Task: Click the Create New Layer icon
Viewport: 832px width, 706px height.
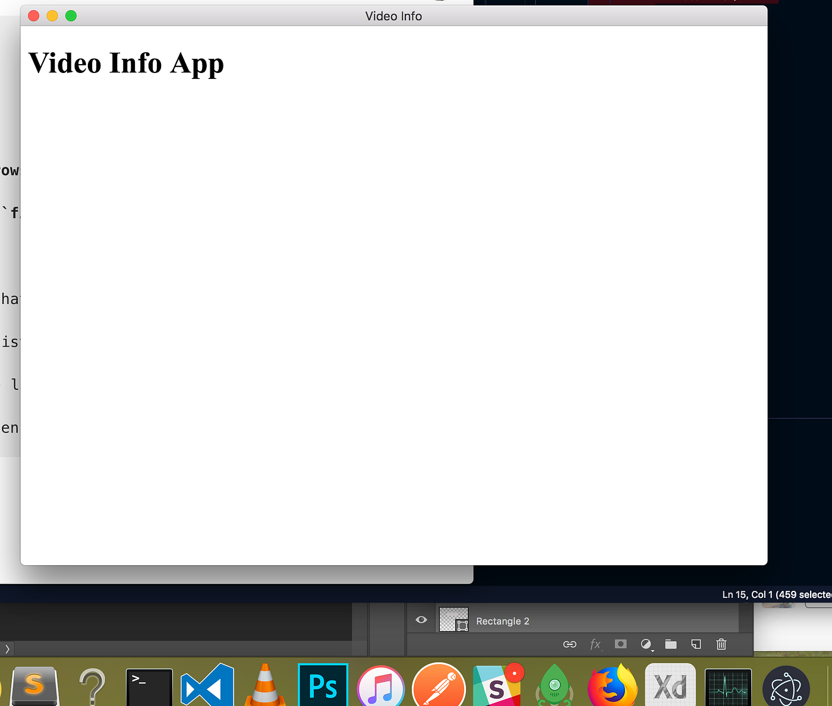Action: pyautogui.click(x=695, y=644)
